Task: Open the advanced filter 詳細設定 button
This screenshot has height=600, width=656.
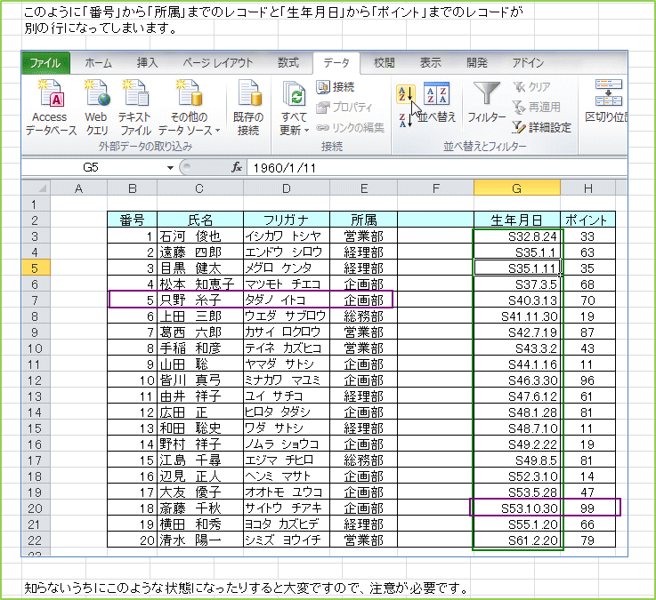Action: (x=541, y=127)
